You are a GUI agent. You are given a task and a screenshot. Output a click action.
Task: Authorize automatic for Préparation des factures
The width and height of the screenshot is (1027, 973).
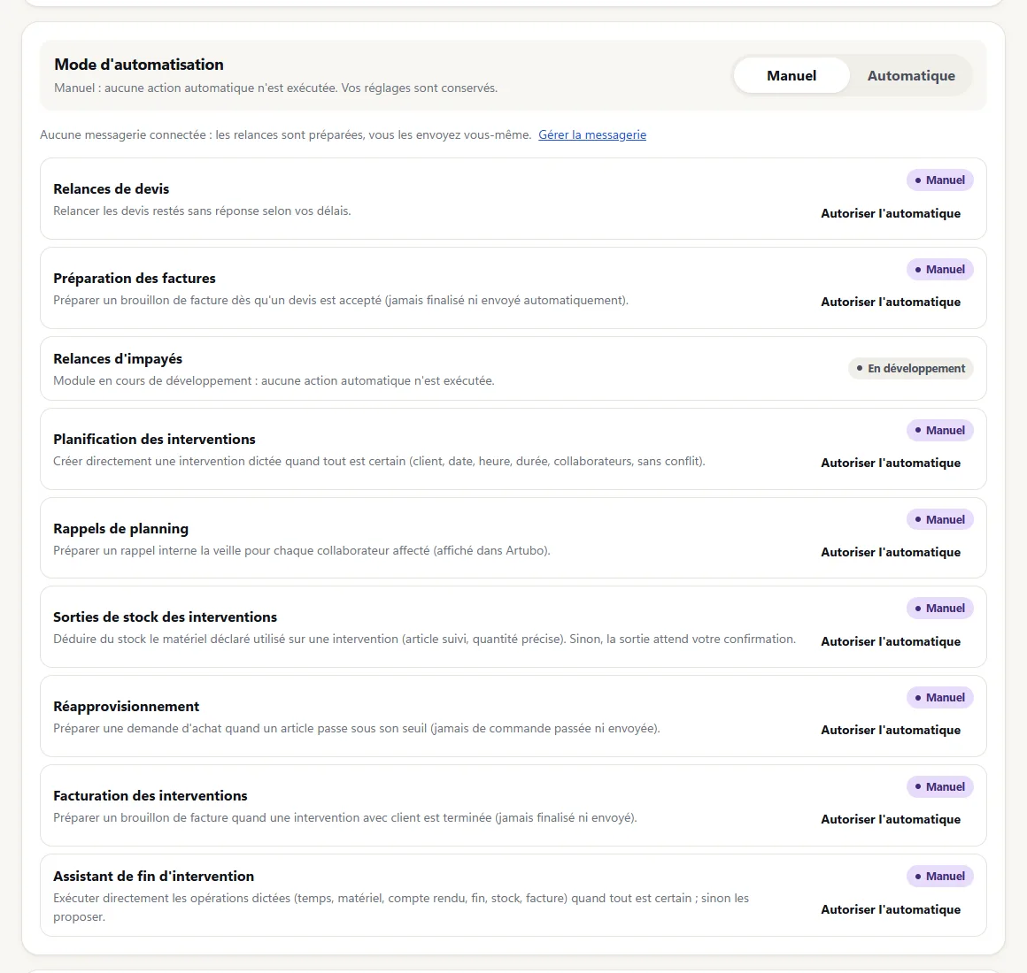891,302
